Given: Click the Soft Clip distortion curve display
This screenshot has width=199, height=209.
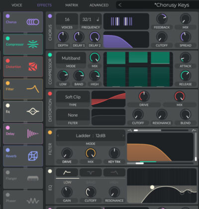Looking at the screenshot, I should tap(108, 99).
